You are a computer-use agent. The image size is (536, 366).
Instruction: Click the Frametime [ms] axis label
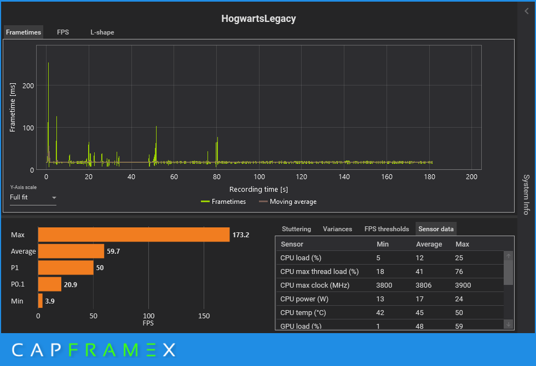[13, 107]
